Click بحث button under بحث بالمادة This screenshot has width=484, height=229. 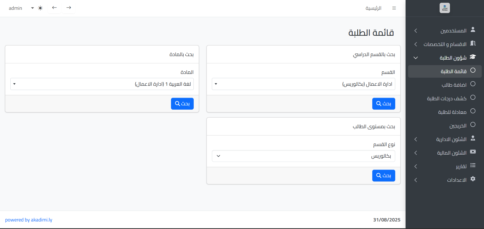click(x=182, y=104)
